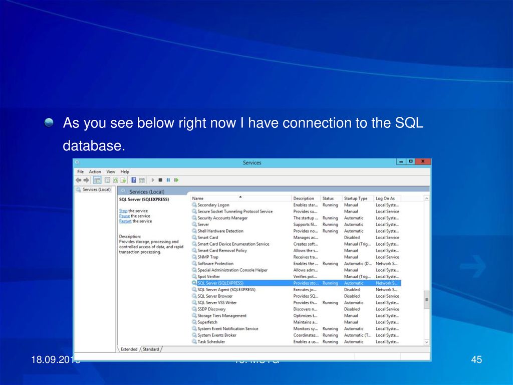The width and height of the screenshot is (513, 385).
Task: Click the gear icon beside Superfetch
Action: pos(194,322)
